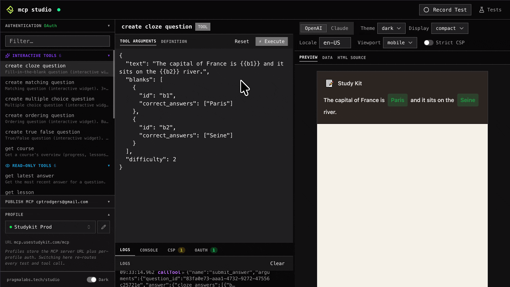Select get course tool
Image resolution: width=510 pixels, height=287 pixels.
click(x=57, y=151)
